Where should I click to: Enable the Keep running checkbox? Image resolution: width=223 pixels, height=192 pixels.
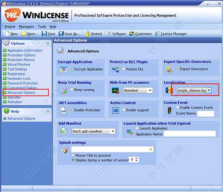(x=72, y=89)
